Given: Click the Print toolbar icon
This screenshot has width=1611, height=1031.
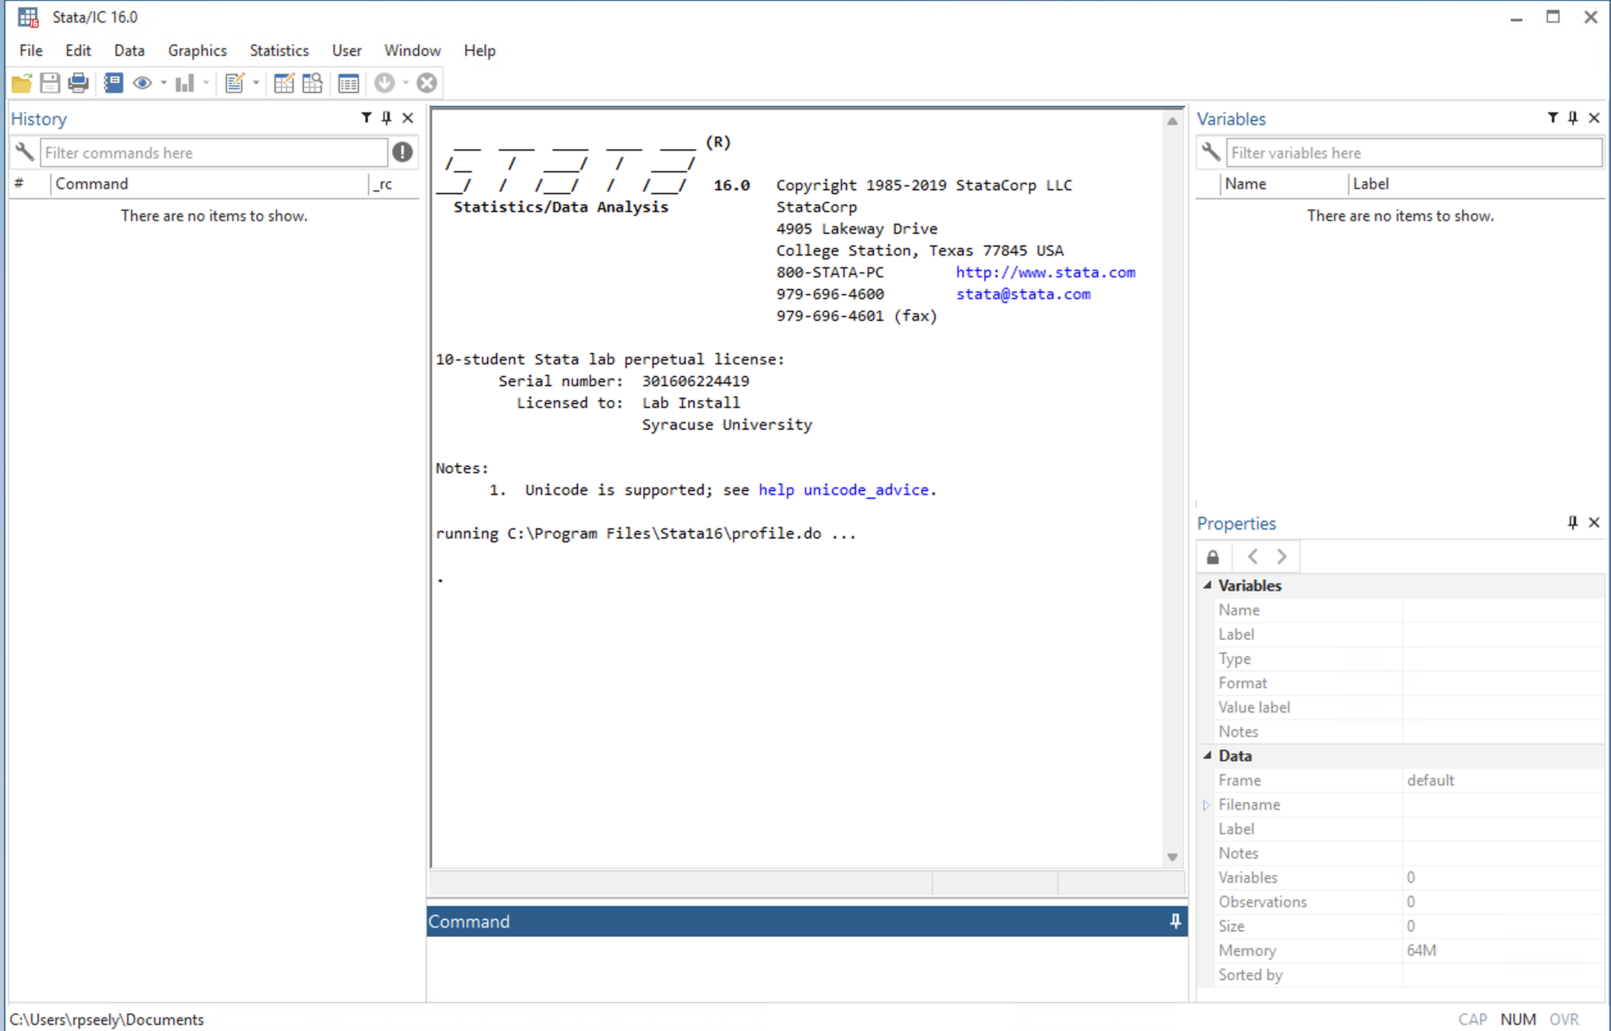Looking at the screenshot, I should [x=78, y=83].
